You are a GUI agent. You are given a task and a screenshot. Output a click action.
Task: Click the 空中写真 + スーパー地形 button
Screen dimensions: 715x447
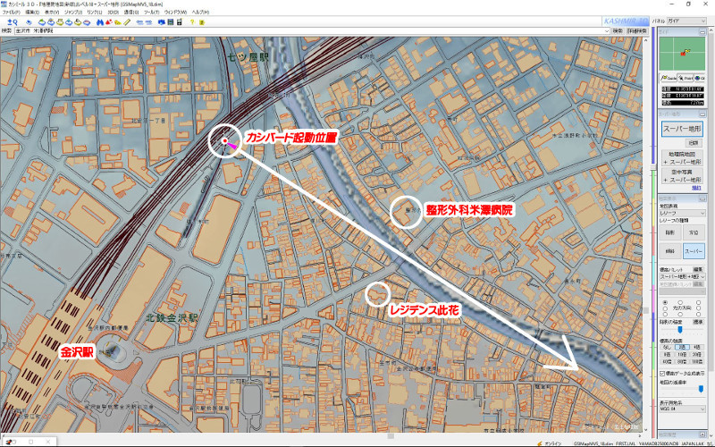(682, 175)
